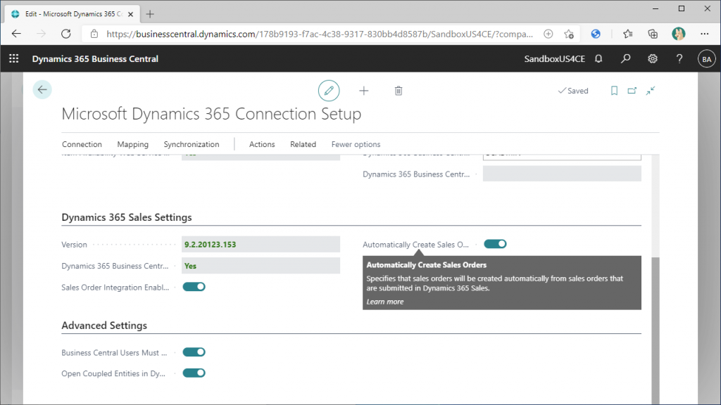Viewport: 721px width, 405px height.
Task: Open the settings gear in Business Central
Action: [653, 59]
